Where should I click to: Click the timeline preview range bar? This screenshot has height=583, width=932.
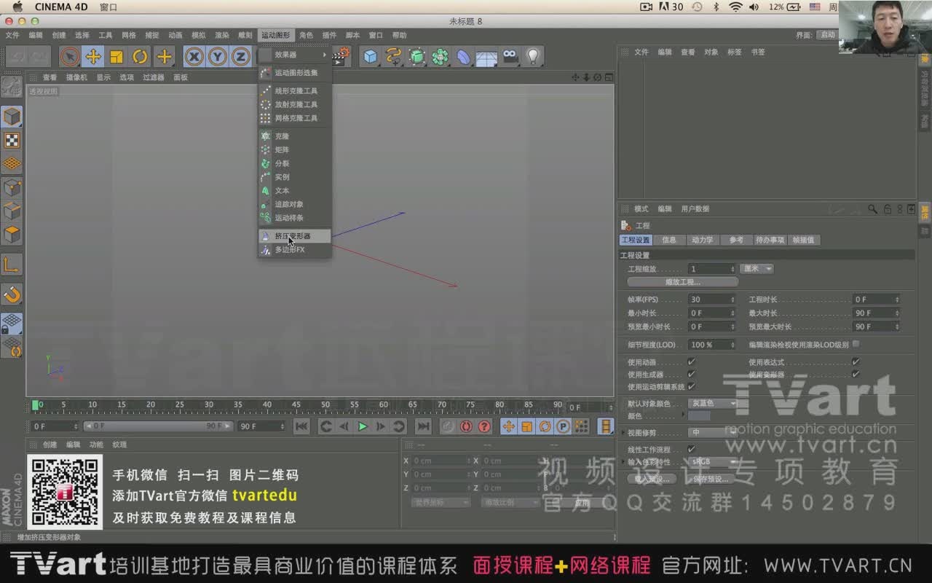point(158,426)
